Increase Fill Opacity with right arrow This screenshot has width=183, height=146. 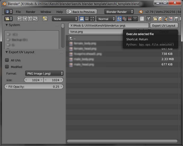tap(61, 87)
